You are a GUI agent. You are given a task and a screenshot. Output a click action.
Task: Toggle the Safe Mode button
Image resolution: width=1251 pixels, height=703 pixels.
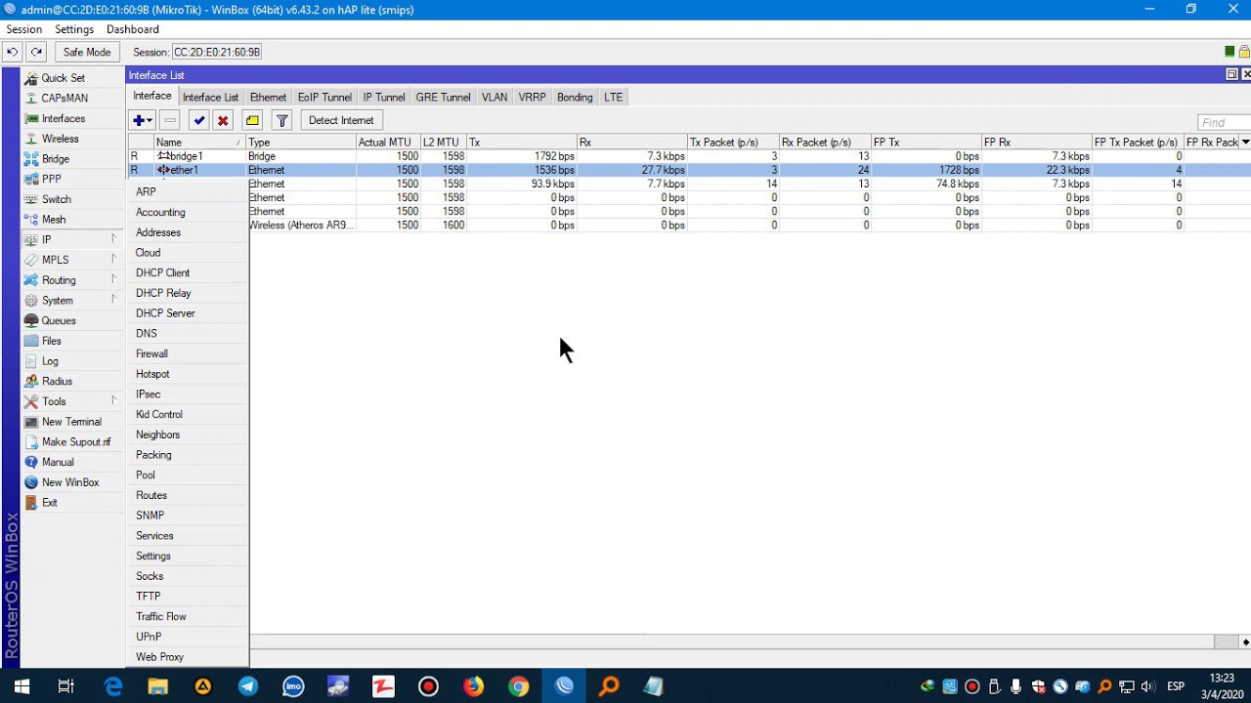[87, 52]
